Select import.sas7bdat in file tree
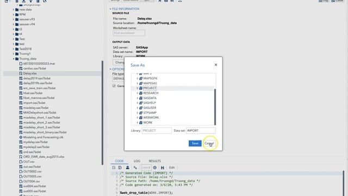Image resolution: width=348 pixels, height=196 pixels. pos(34,103)
